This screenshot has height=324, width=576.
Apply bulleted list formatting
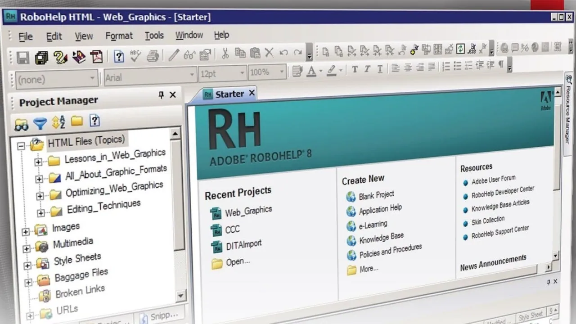pyautogui.click(x=458, y=66)
